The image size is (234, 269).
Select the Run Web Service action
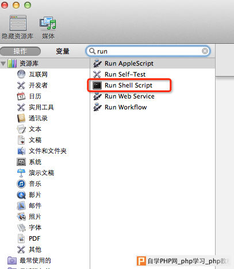[152, 96]
